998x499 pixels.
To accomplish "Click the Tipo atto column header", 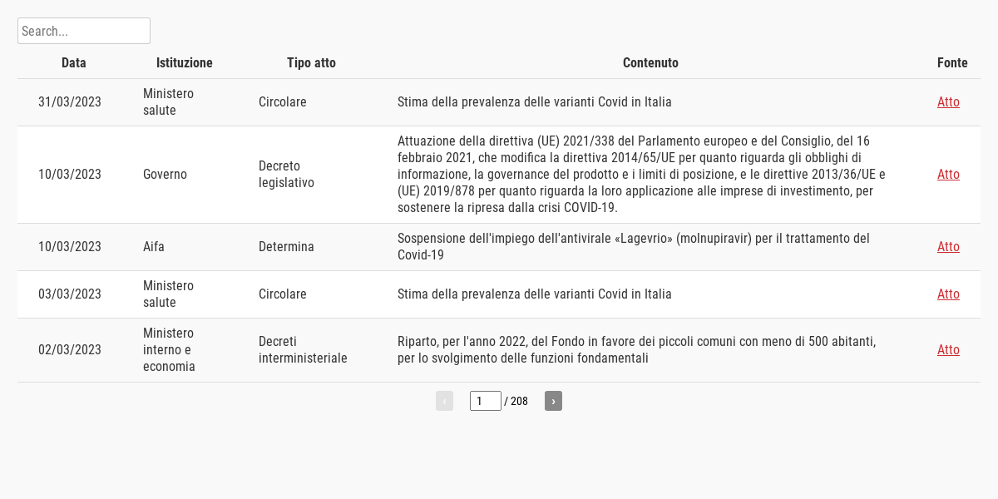I will tap(311, 63).
